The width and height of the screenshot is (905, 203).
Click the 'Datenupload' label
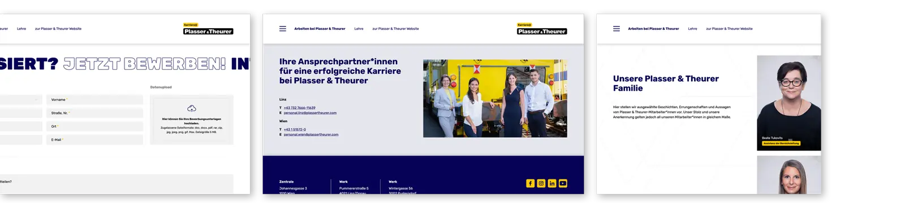tap(161, 87)
